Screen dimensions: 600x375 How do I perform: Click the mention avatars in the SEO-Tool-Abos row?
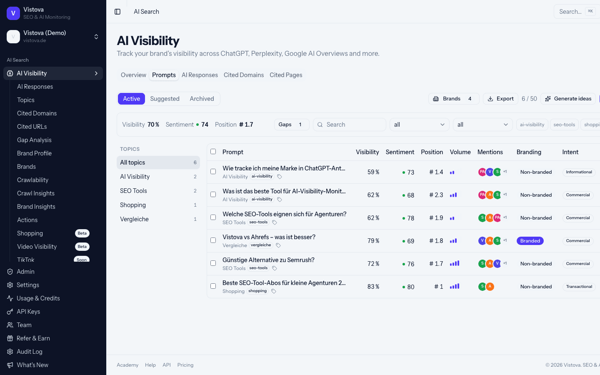tap(486, 286)
